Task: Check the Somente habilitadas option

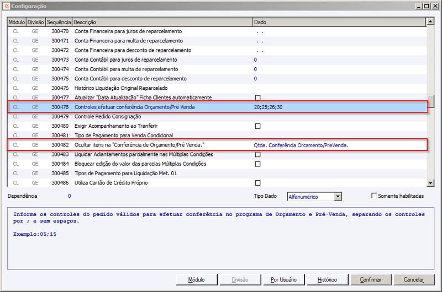Action: click(374, 196)
